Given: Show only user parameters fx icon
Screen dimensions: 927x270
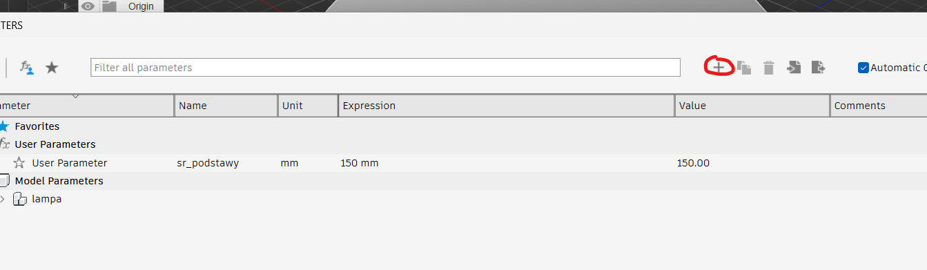Looking at the screenshot, I should pyautogui.click(x=27, y=68).
